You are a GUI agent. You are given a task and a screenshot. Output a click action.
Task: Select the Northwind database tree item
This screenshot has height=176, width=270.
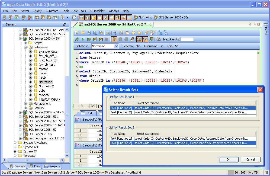click(x=46, y=82)
